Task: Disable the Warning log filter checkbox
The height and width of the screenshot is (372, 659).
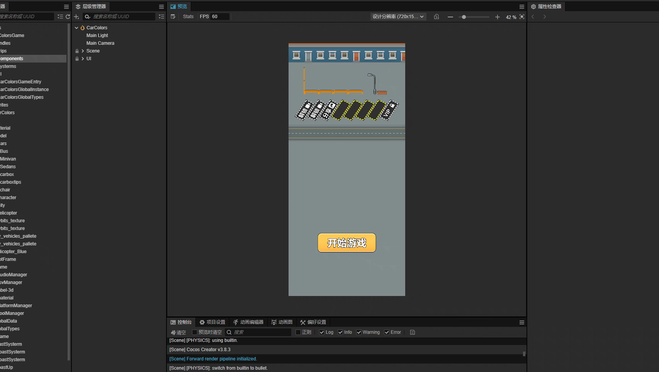Action: pos(359,332)
